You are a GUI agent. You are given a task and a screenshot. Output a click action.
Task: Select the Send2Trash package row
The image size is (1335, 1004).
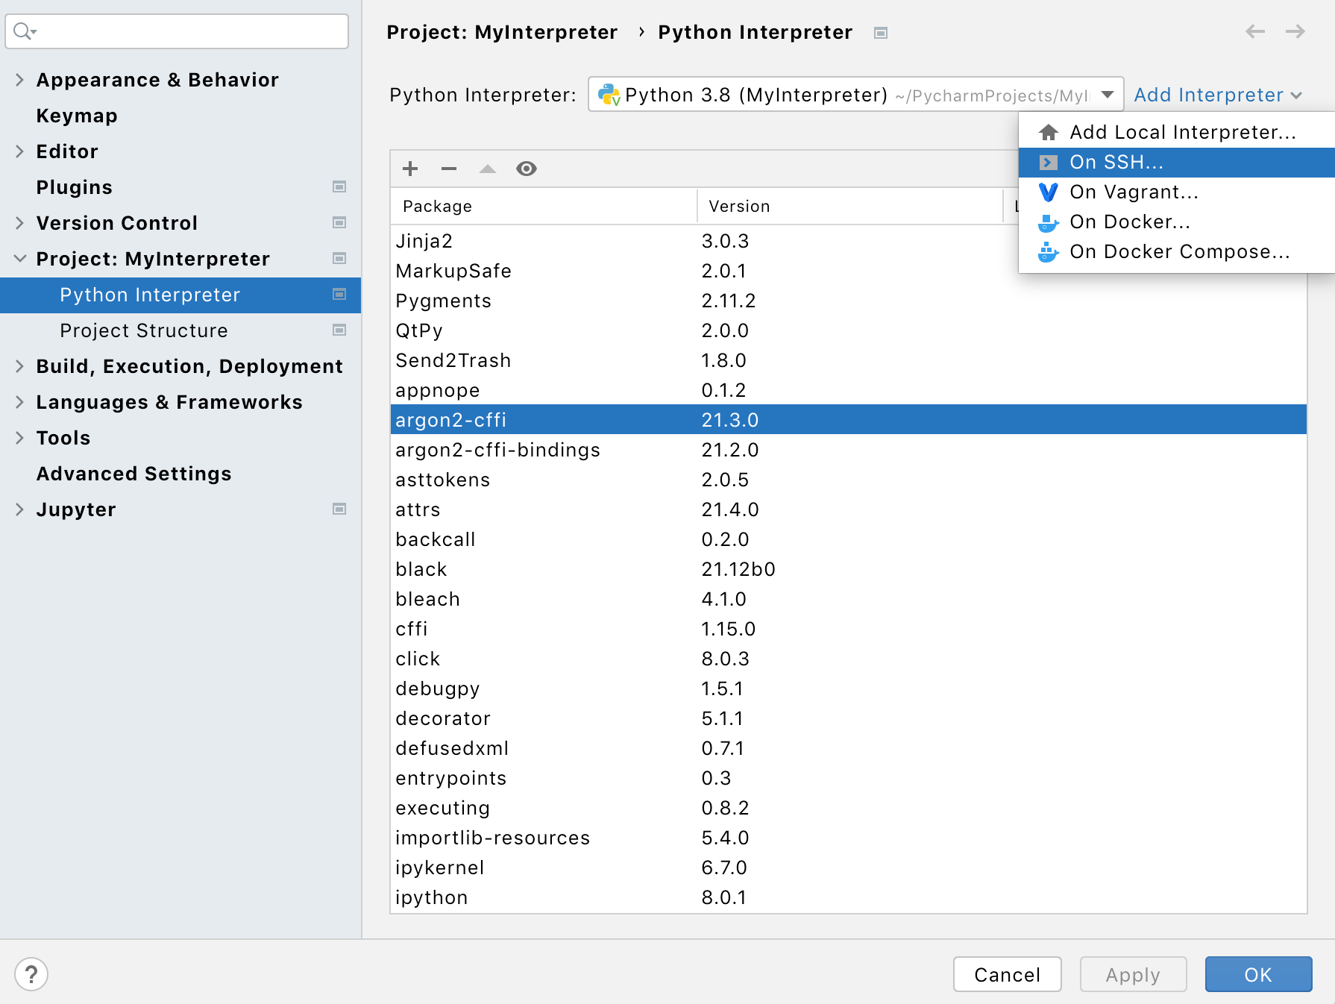pyautogui.click(x=849, y=360)
